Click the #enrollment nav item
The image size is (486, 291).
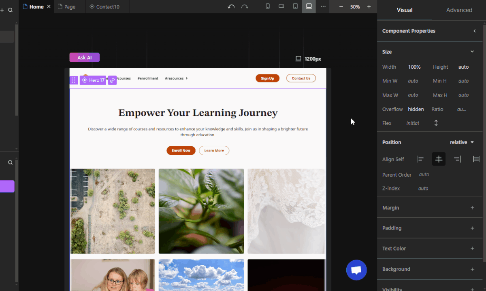coord(148,78)
